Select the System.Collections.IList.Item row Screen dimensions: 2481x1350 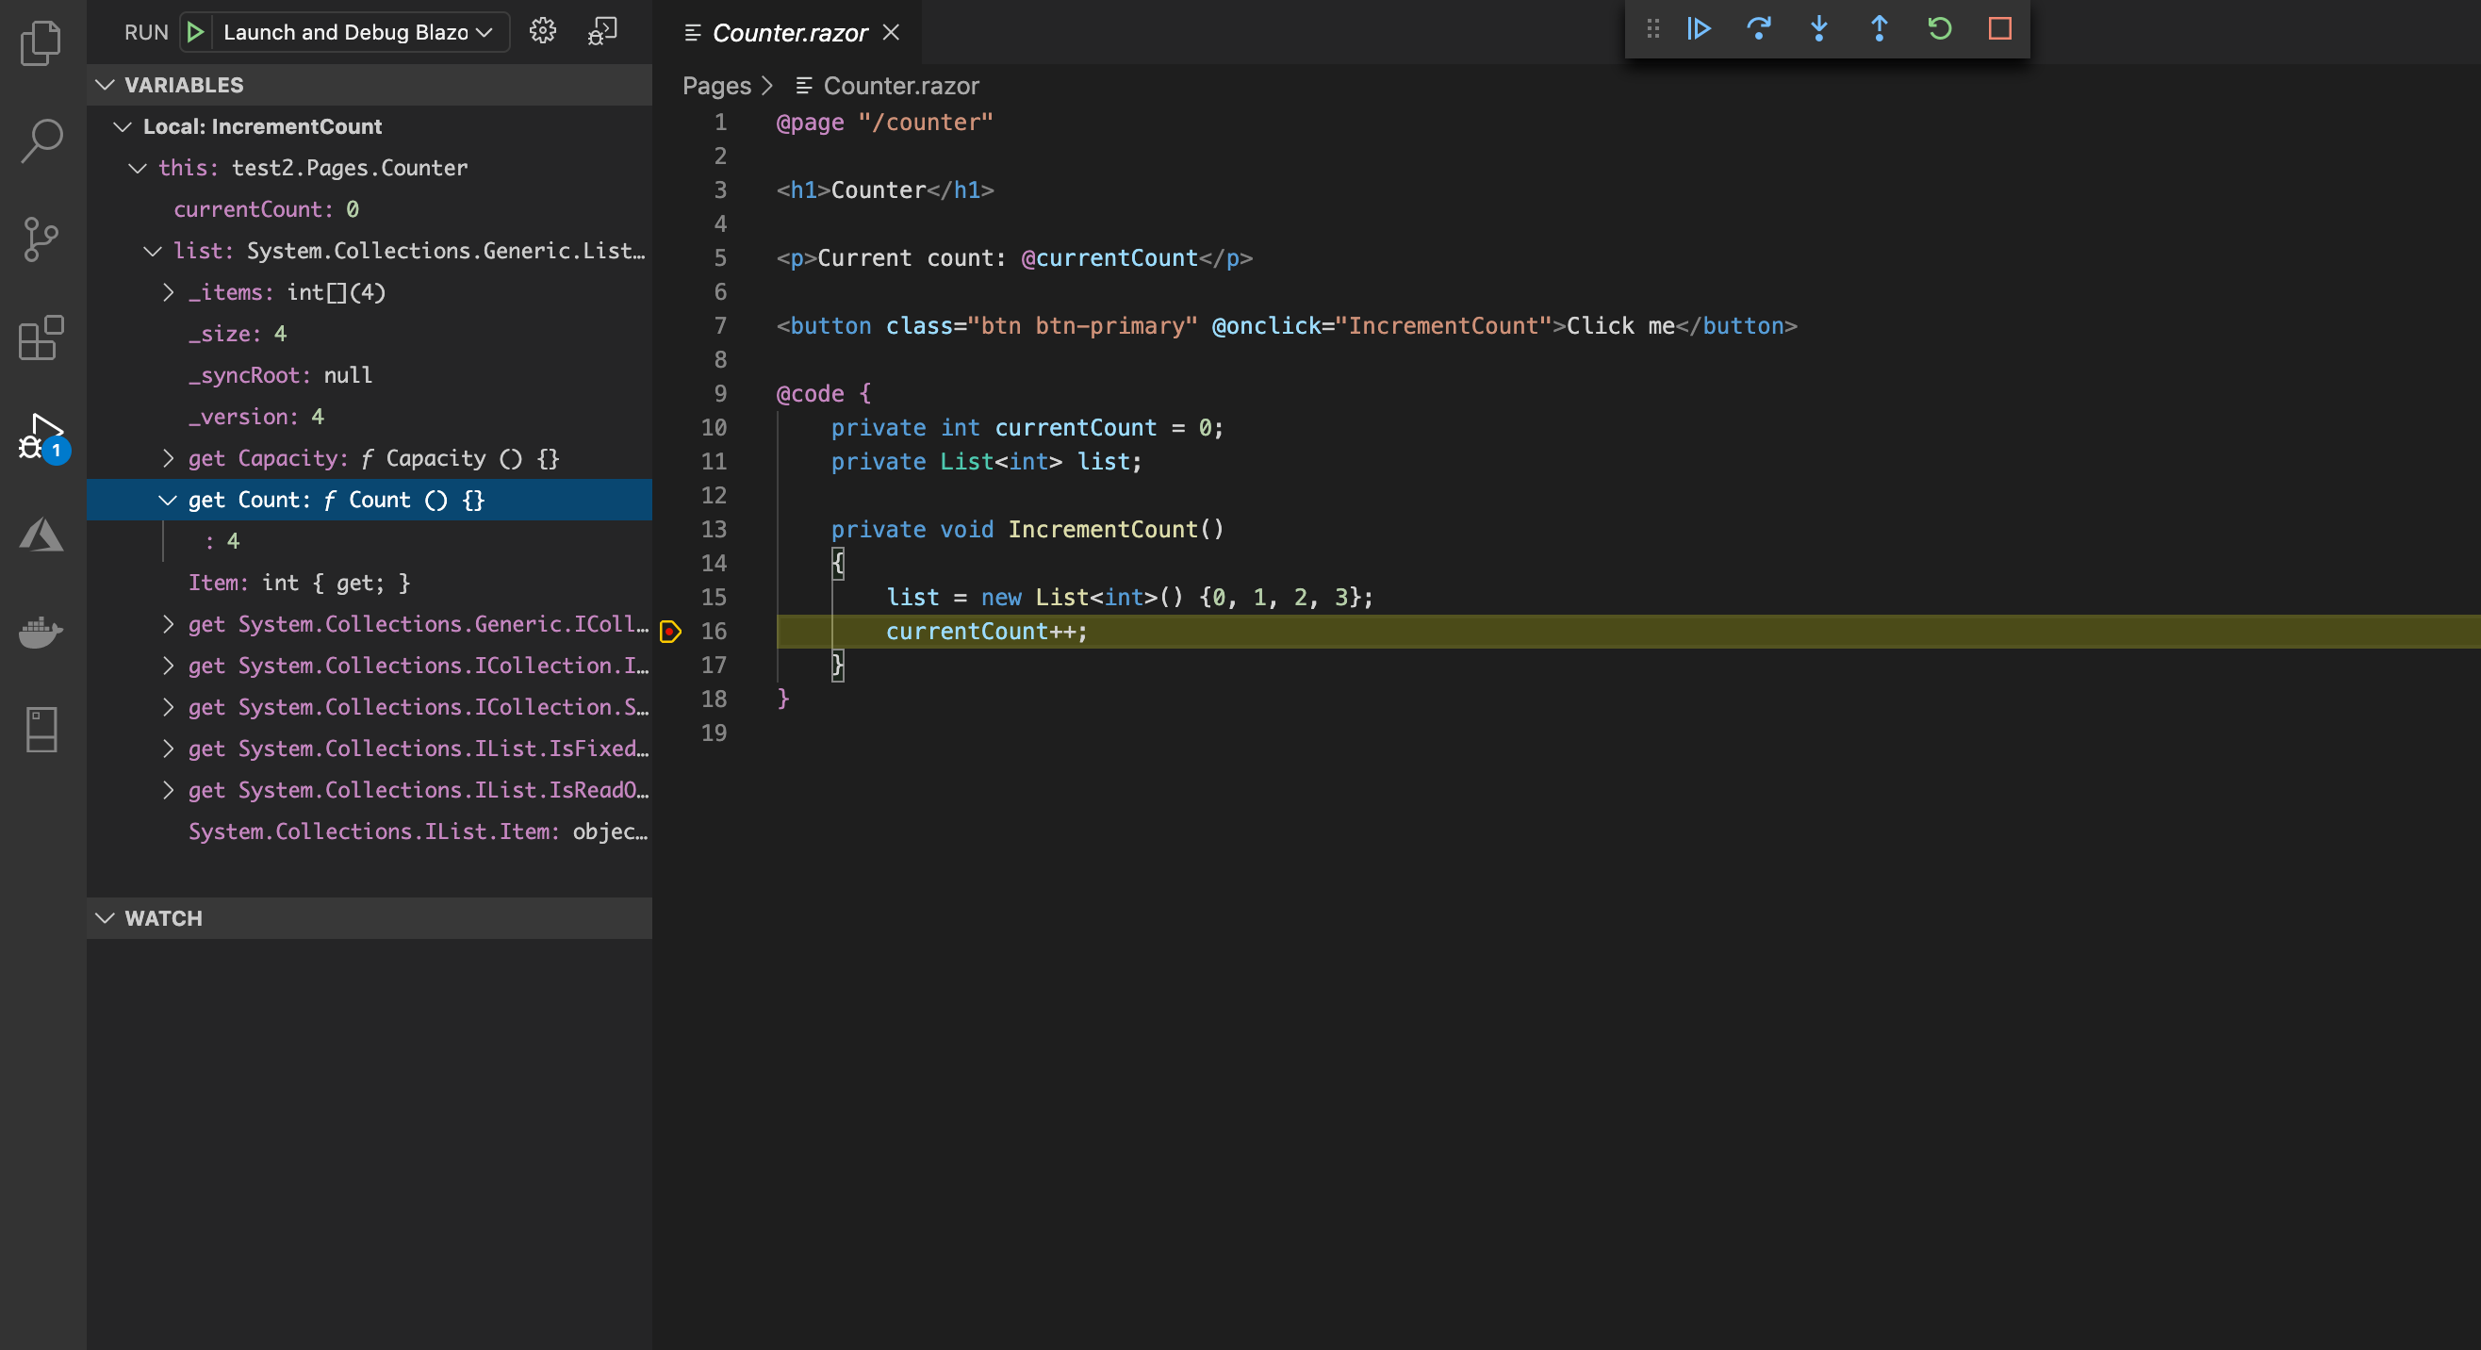(x=370, y=831)
